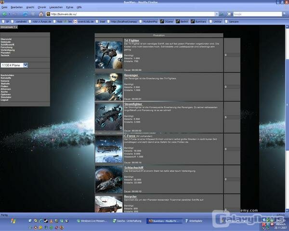
Task: Open the Home page icon
Action: coord(41,14)
